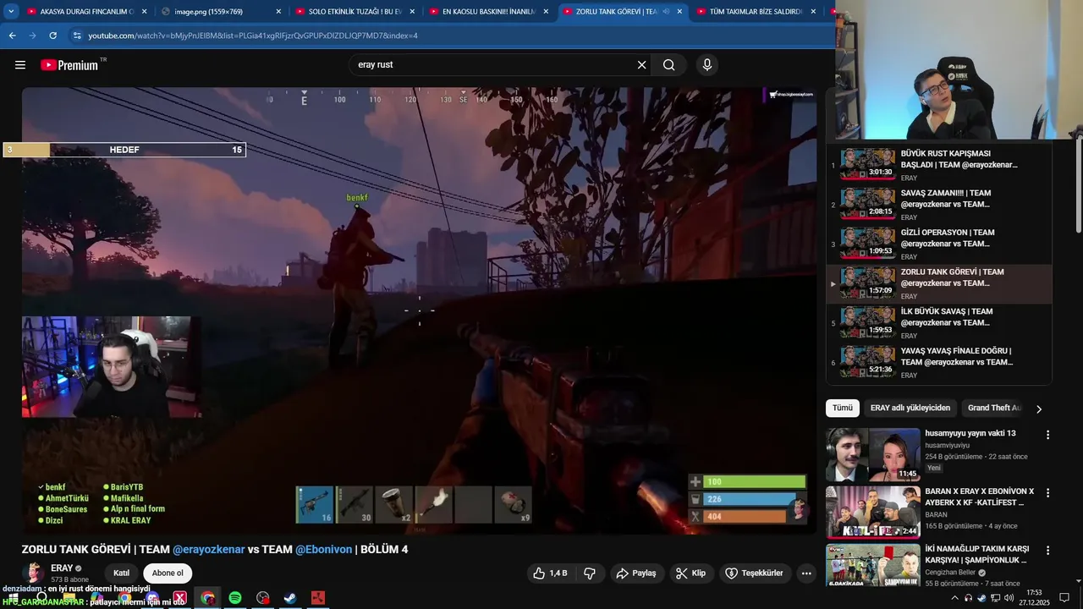Switch to AKASYA DURAGI browser tab
This screenshot has height=609, width=1083.
(85, 12)
